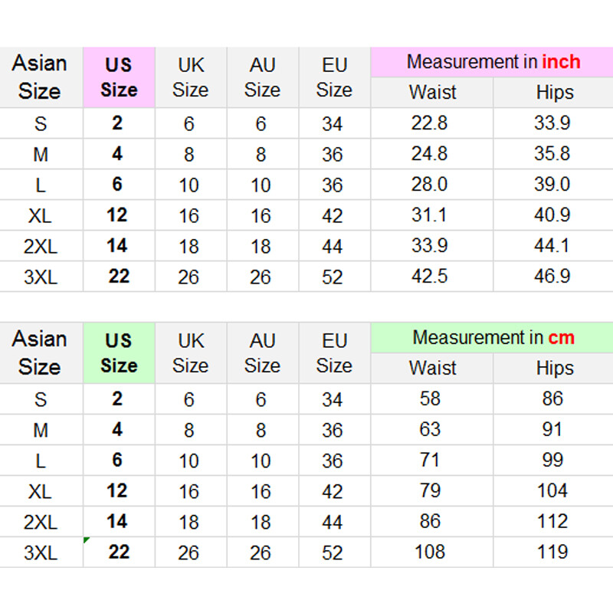Viewport: 613px width, 613px height.
Task: Click the Hips column header in cm table
Action: coord(555,369)
